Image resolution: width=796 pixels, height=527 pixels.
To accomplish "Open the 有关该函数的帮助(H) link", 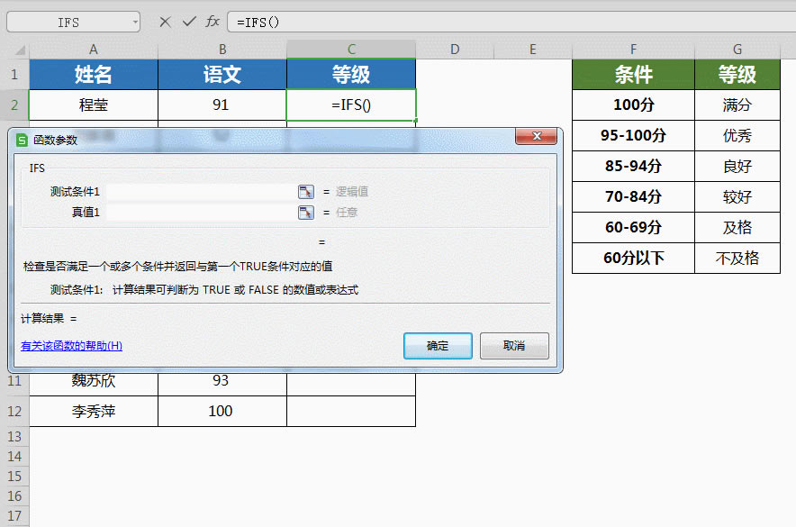I will [x=71, y=346].
